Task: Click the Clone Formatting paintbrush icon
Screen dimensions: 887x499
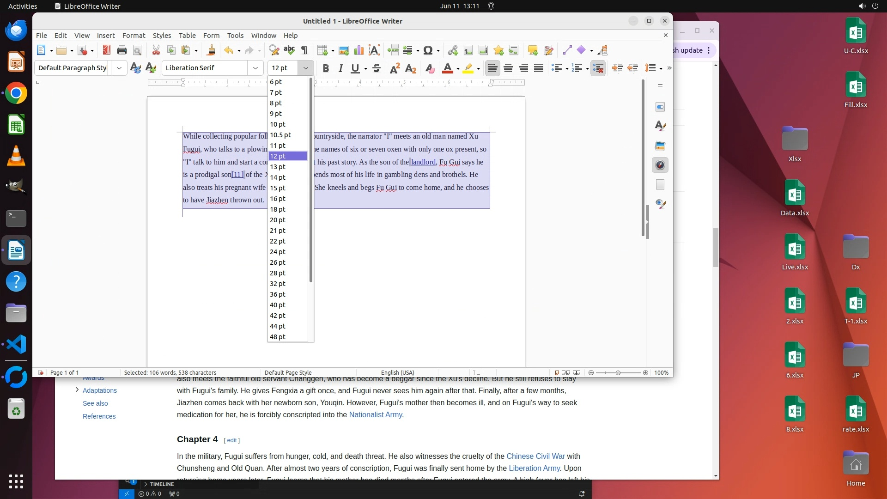Action: [x=211, y=50]
